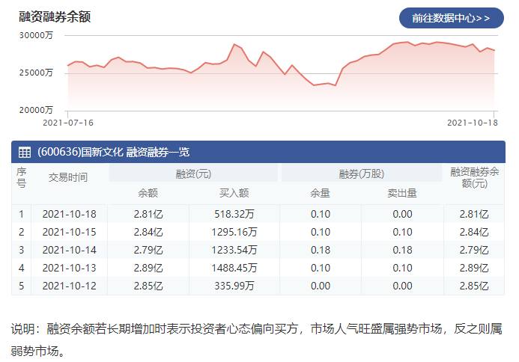Click the 说明 explanatory note paragraph
519x362 pixels.
257,340
